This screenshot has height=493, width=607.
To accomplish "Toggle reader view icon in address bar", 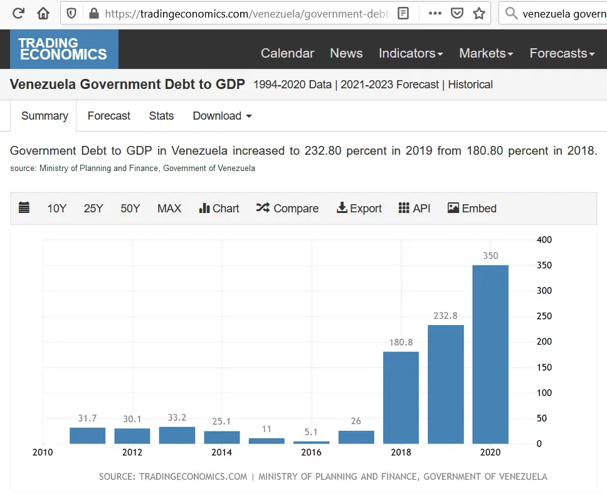I will (403, 14).
